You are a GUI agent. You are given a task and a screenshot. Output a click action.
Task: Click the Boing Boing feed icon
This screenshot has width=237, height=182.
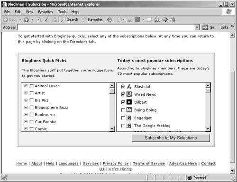129,110
